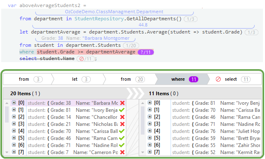Click '20 Items (1)' header

[x=25, y=94]
